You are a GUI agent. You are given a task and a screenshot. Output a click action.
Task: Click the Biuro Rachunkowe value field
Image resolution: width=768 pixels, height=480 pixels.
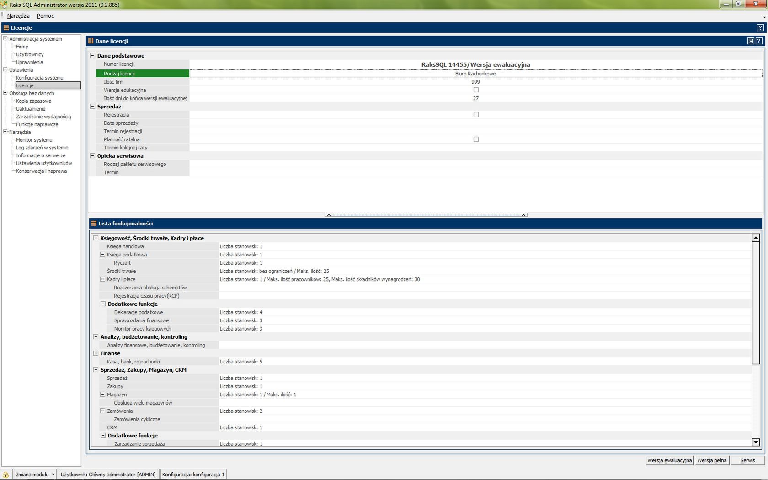[475, 74]
